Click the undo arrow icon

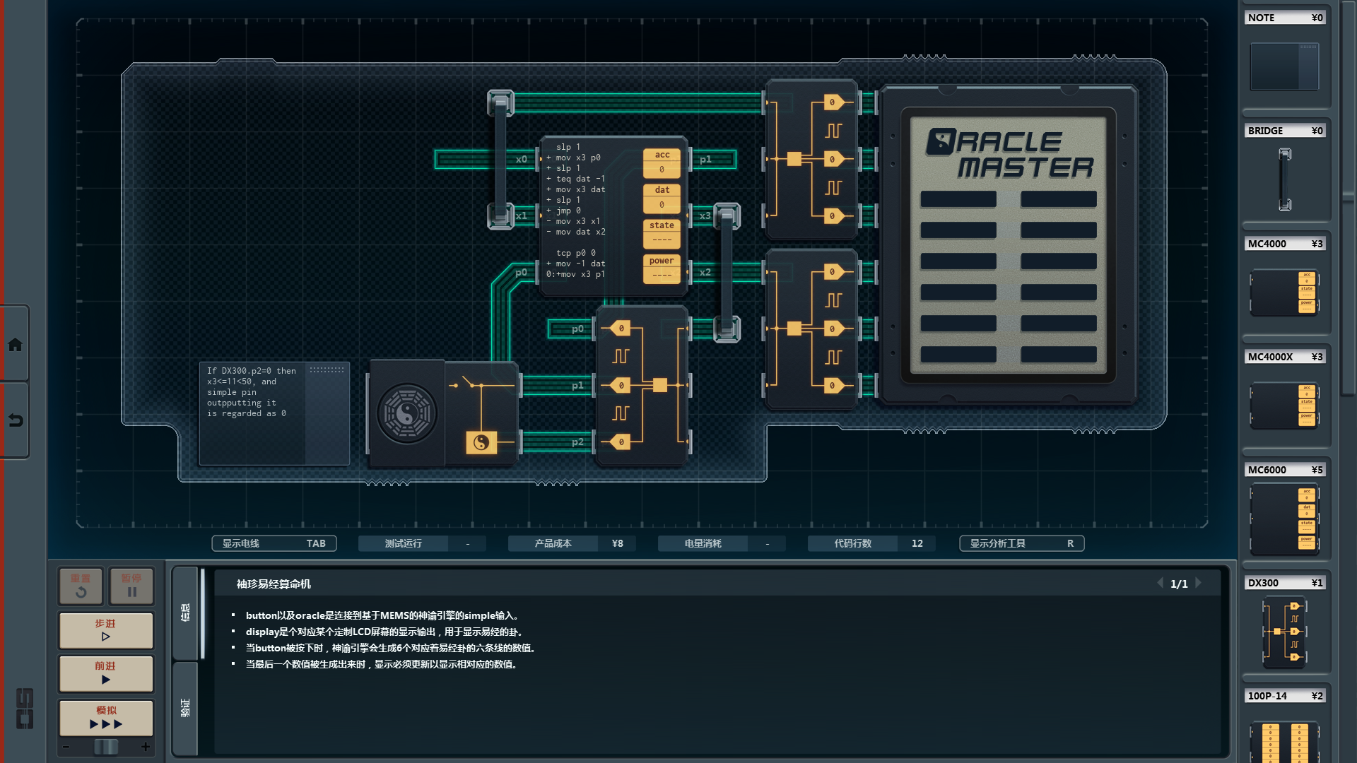pos(15,420)
